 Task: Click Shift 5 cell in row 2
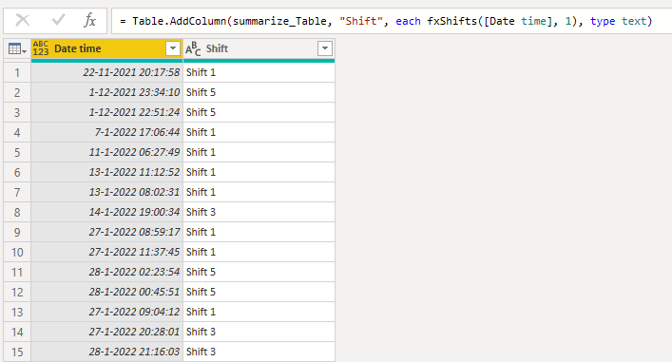tap(259, 92)
